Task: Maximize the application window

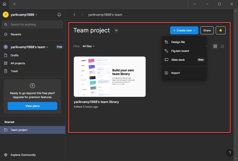Action: click(x=219, y=4)
